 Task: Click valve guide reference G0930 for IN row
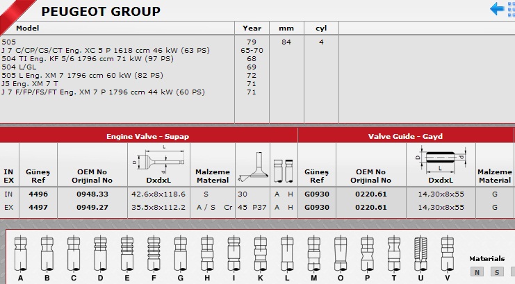[x=316, y=194]
